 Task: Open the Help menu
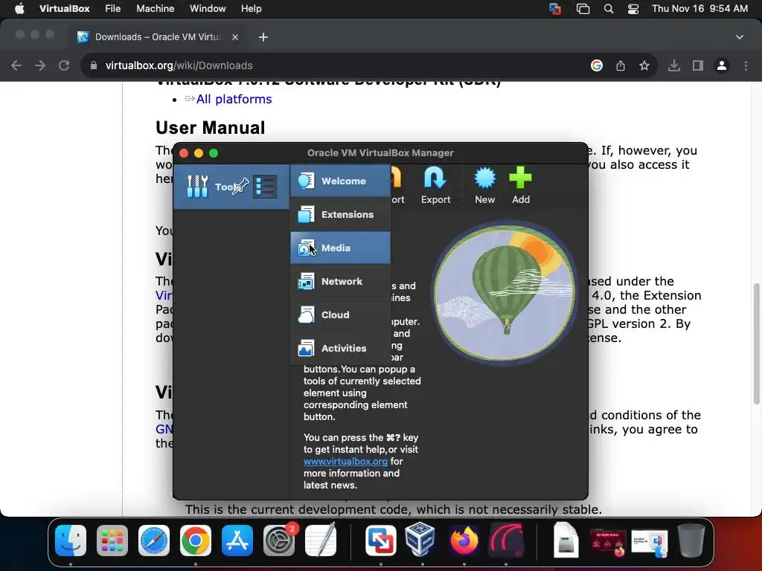252,9
